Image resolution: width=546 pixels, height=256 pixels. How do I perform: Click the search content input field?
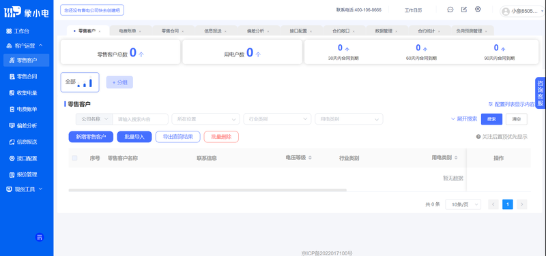point(141,119)
